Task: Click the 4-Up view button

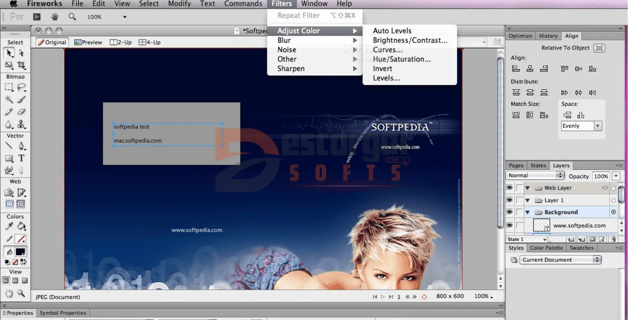Action: pos(150,42)
